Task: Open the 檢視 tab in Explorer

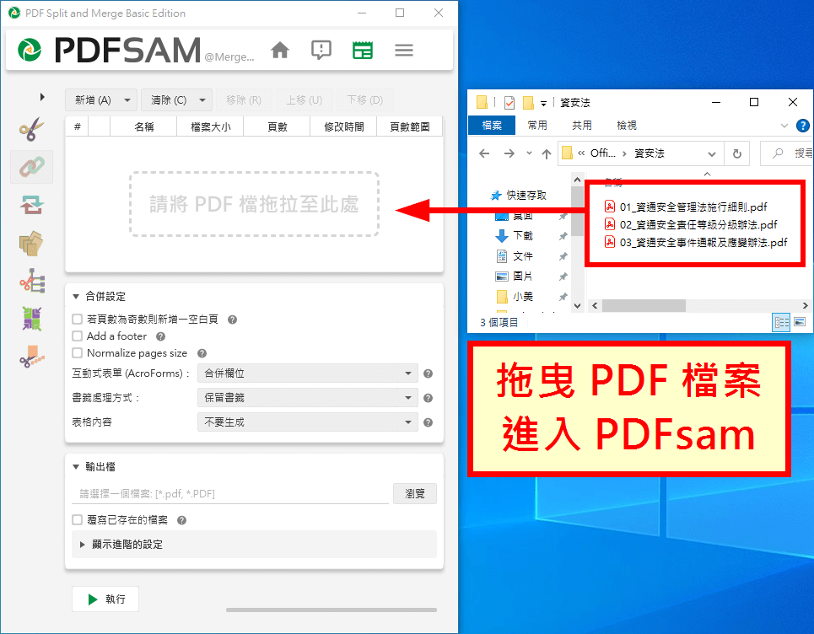Action: click(627, 125)
